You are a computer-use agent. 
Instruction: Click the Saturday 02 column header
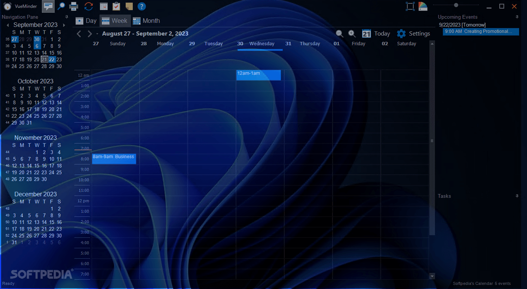click(405, 44)
